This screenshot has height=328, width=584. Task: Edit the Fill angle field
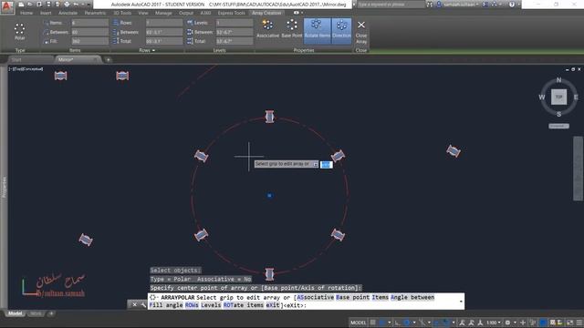[89, 41]
